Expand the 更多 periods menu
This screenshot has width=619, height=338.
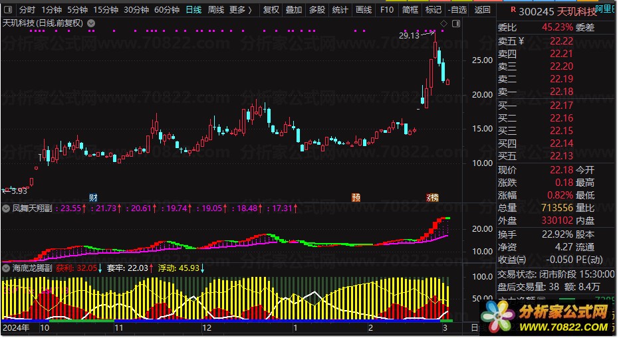[241, 9]
